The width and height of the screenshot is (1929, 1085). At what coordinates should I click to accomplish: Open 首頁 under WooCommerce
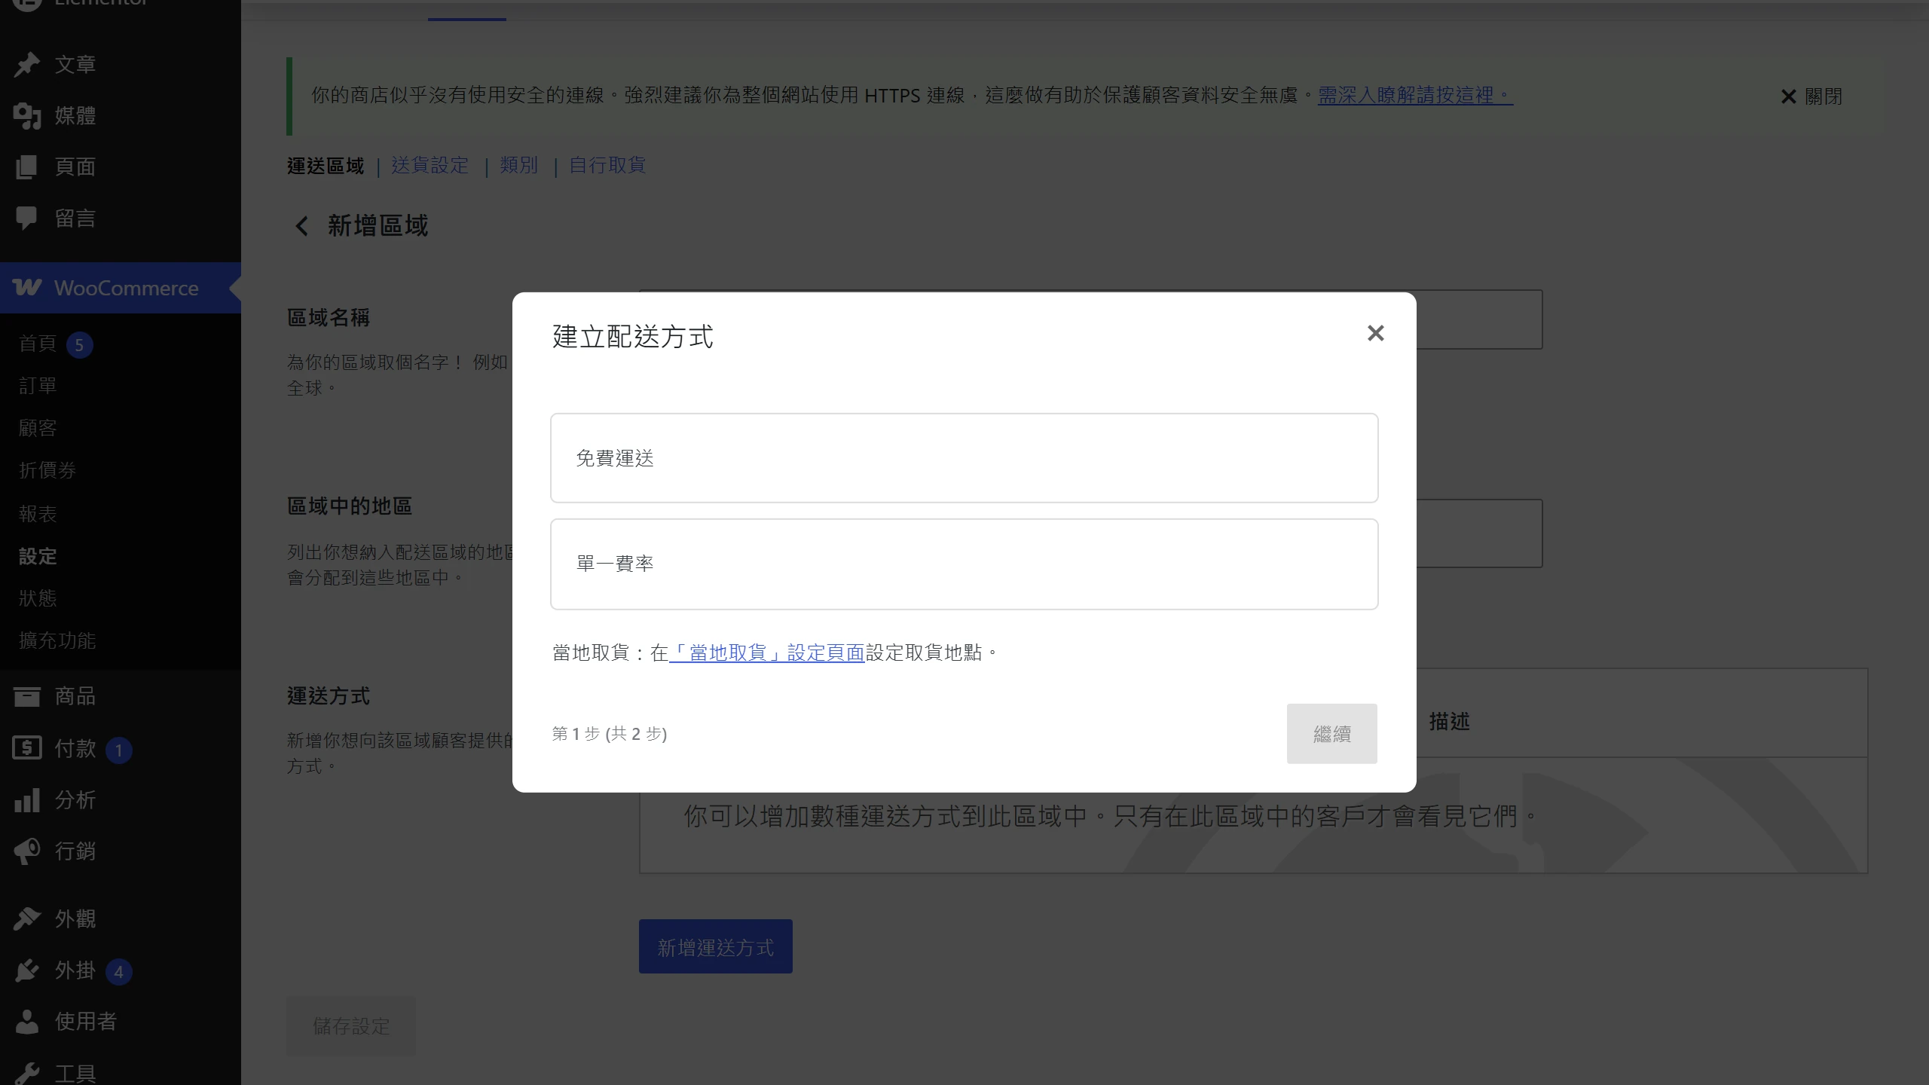click(x=38, y=344)
